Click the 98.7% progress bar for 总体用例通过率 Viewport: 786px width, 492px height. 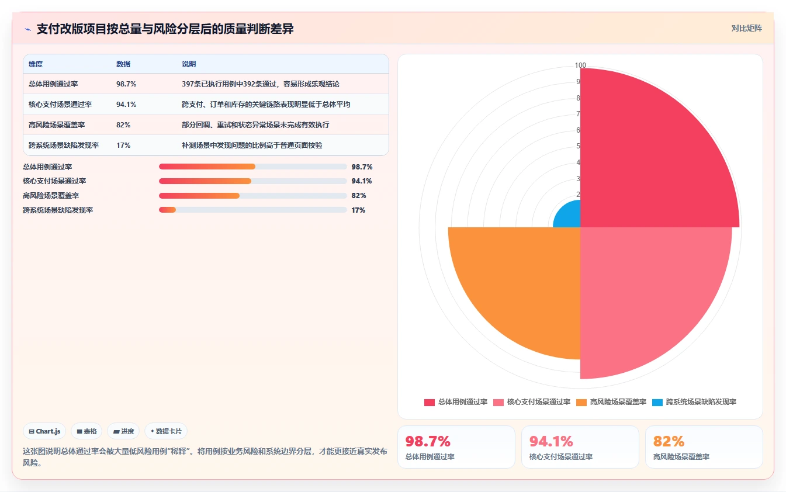(253, 167)
